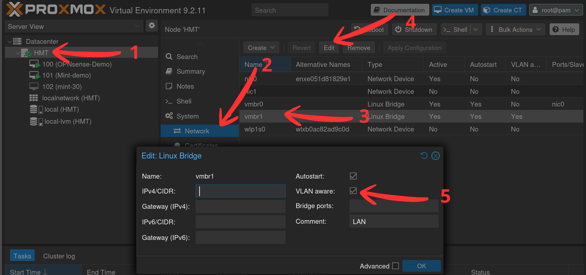Click the Shell prompt icon in node menu
Screen dimensions: 586x275
(169, 101)
